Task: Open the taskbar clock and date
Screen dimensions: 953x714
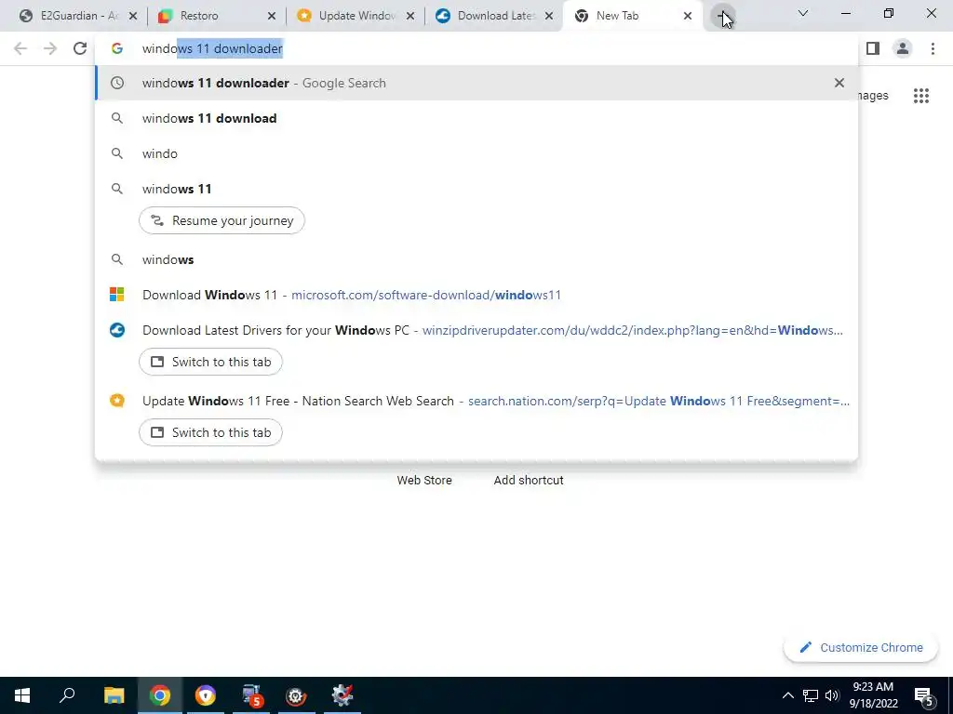Action: click(873, 695)
